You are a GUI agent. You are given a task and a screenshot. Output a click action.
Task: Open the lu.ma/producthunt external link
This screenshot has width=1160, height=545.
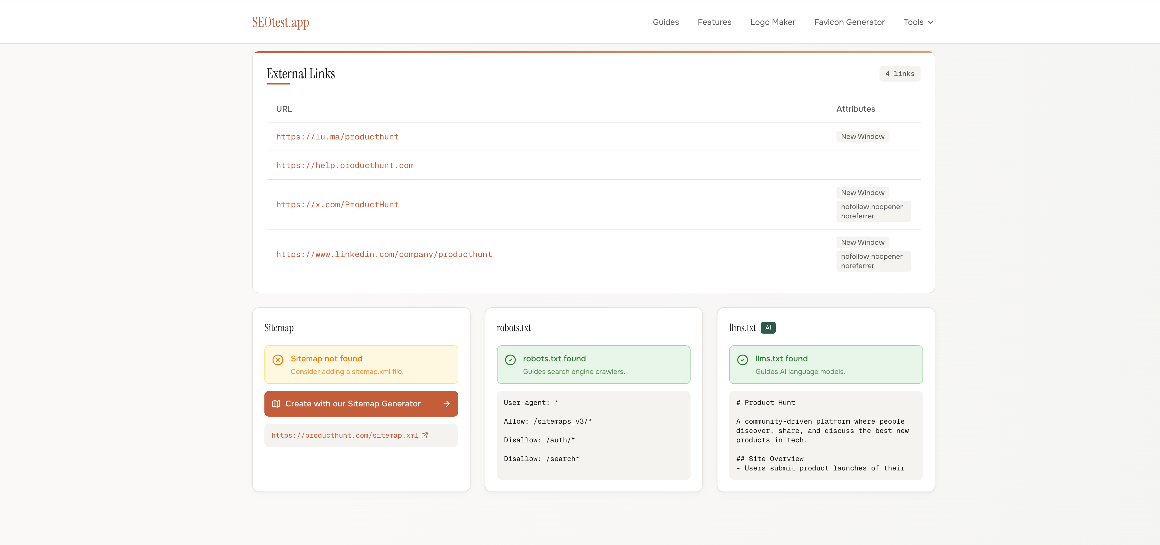337,137
